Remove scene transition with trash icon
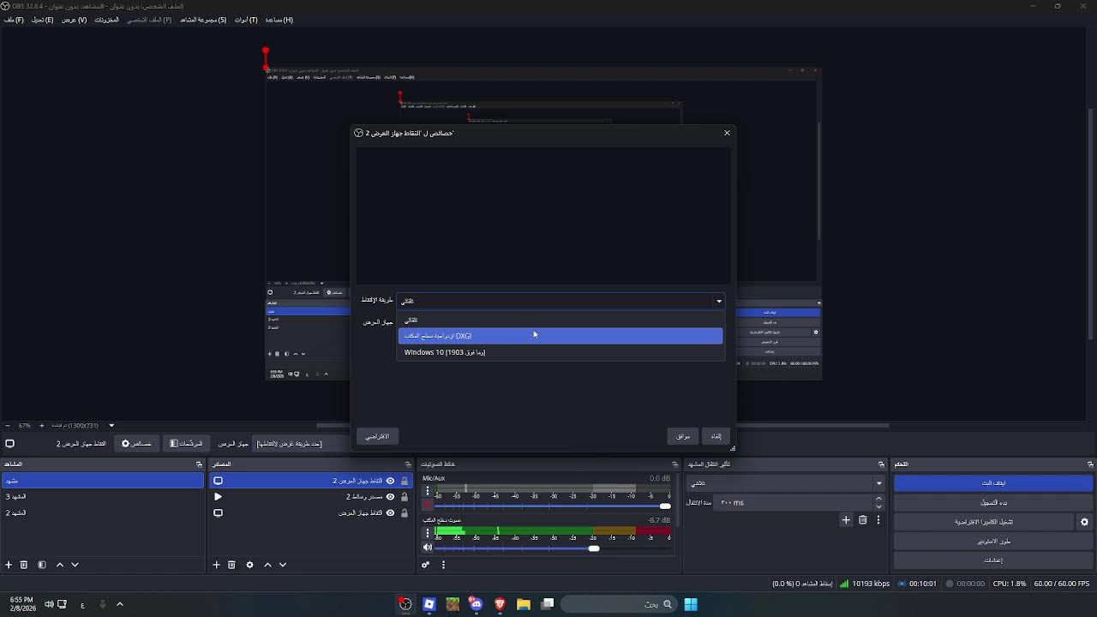 [863, 519]
